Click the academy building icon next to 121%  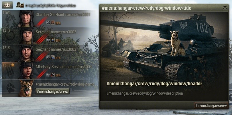tap(13, 65)
